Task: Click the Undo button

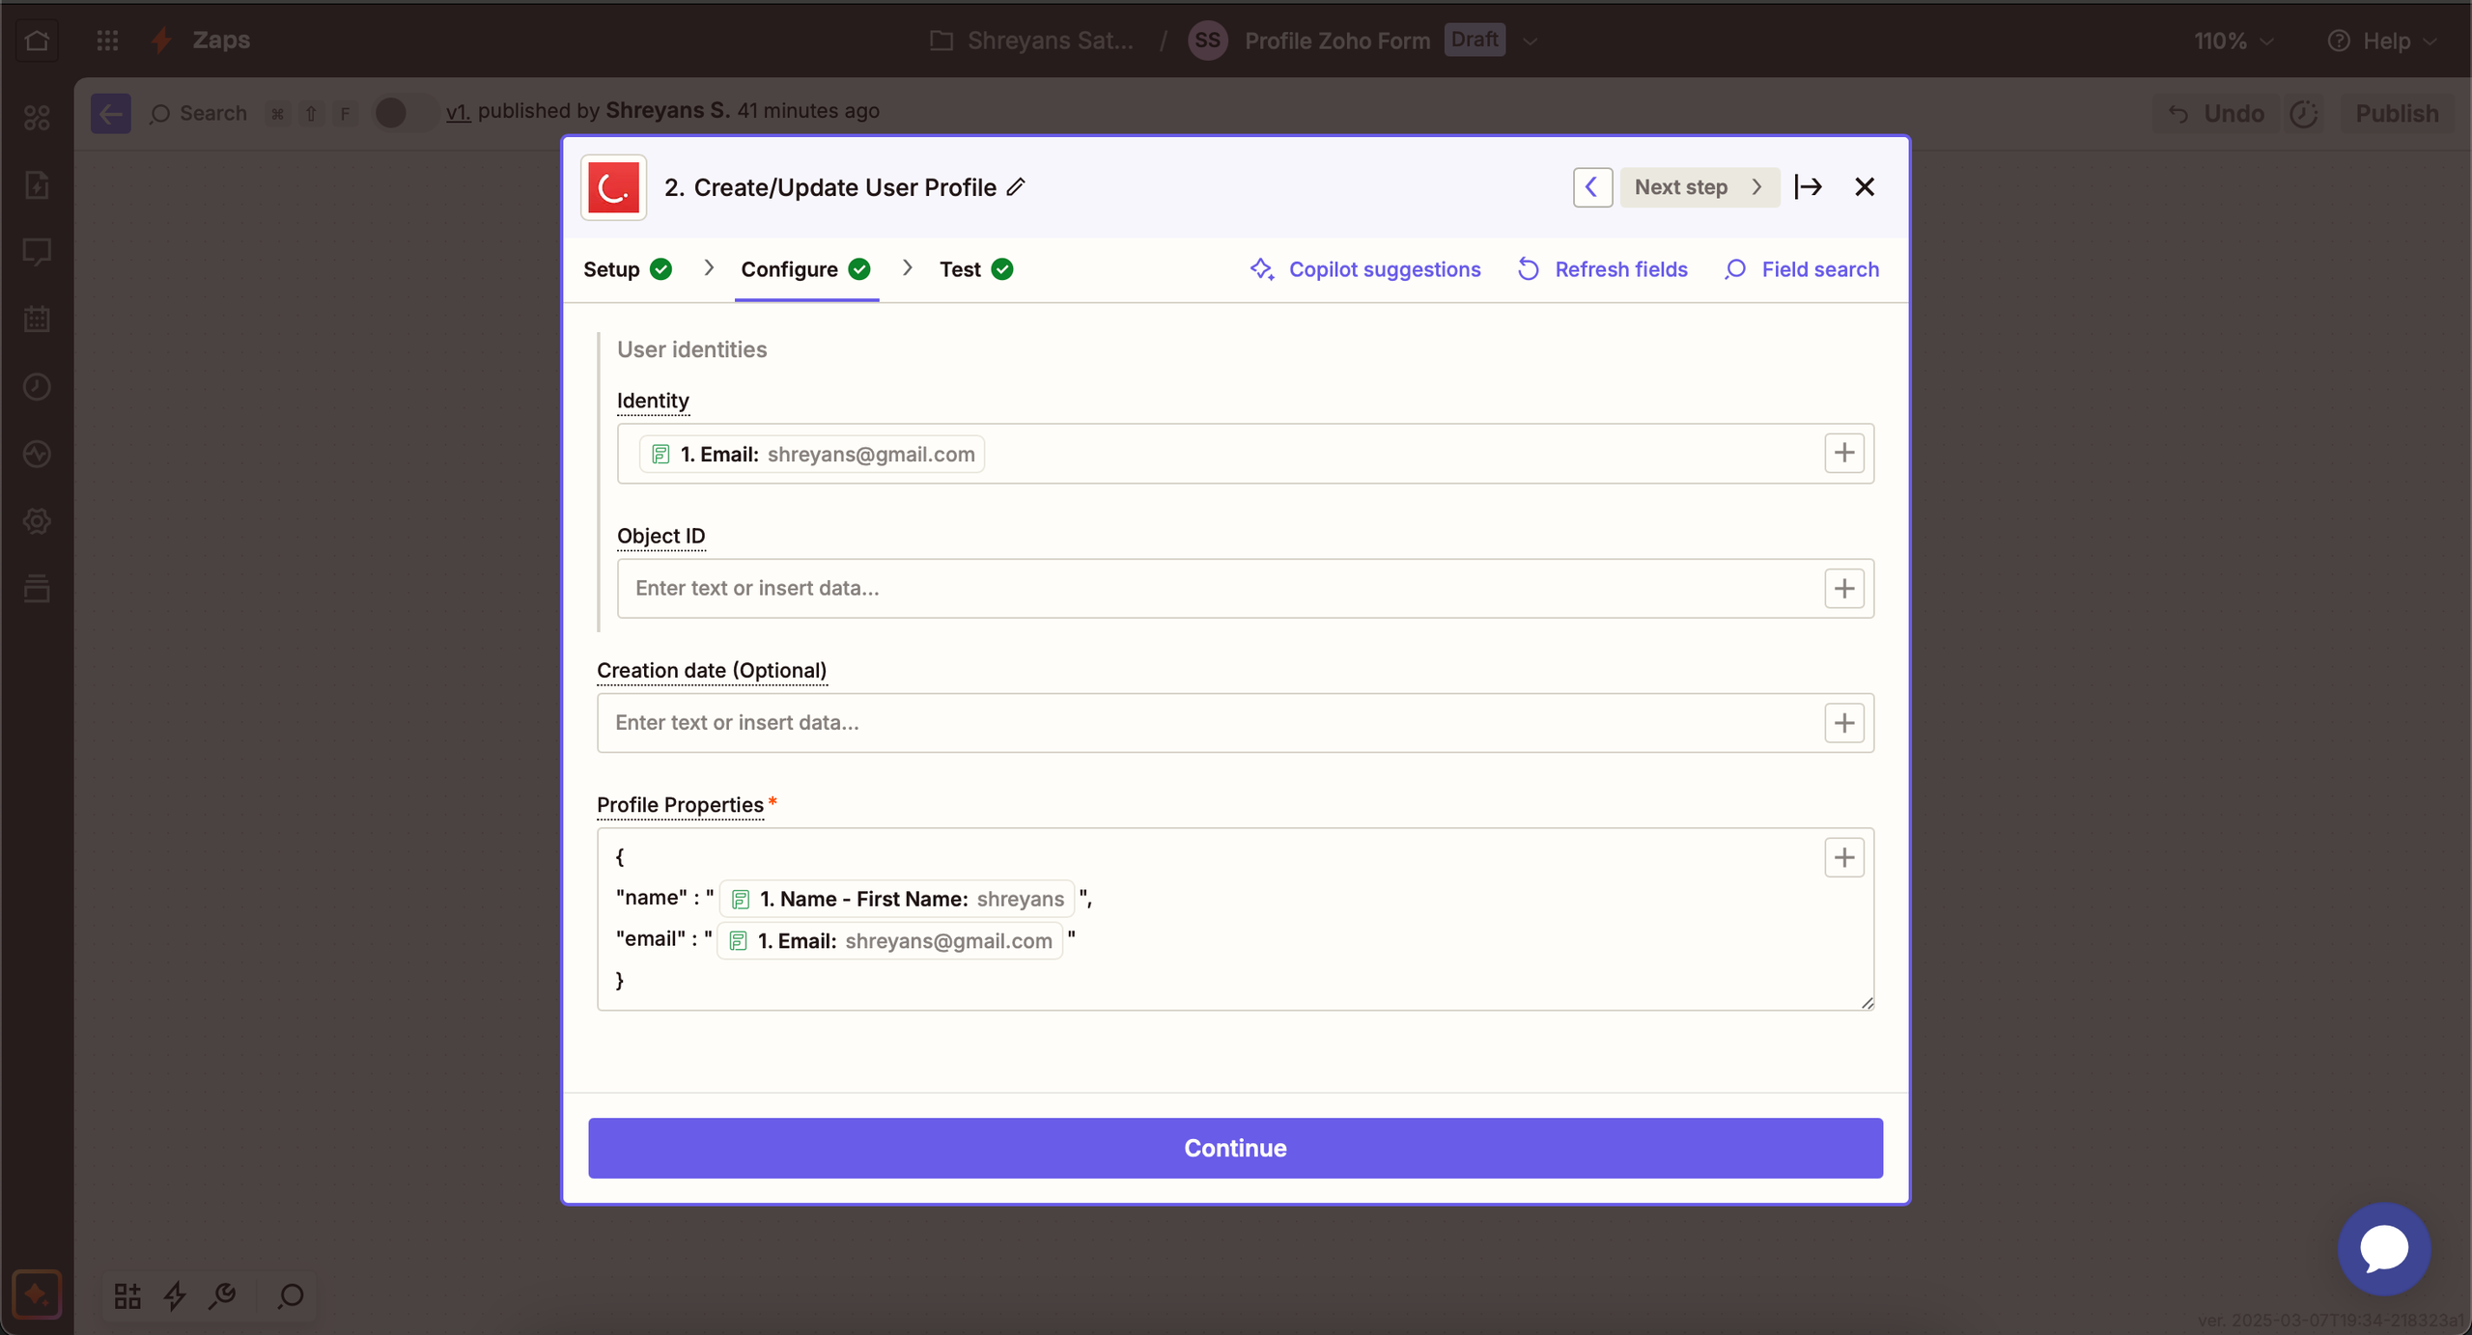Action: (2216, 113)
